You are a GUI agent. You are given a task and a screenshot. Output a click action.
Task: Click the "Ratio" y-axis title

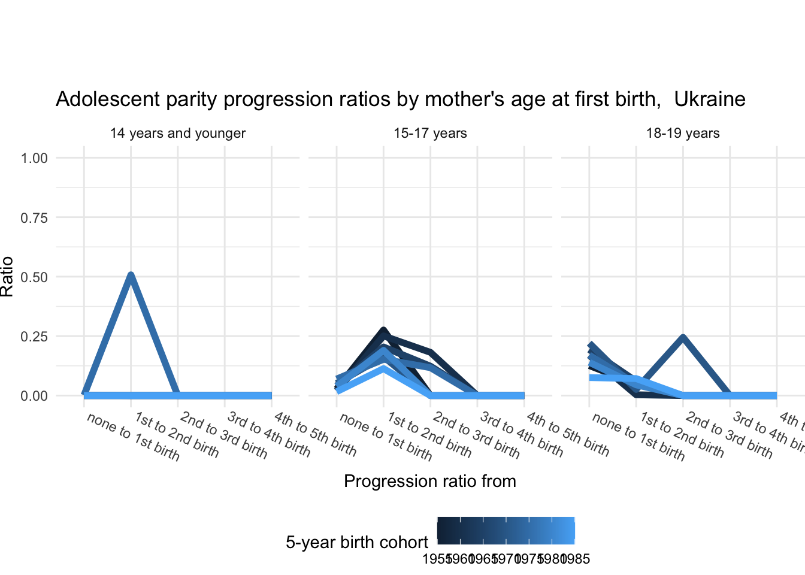coord(8,276)
